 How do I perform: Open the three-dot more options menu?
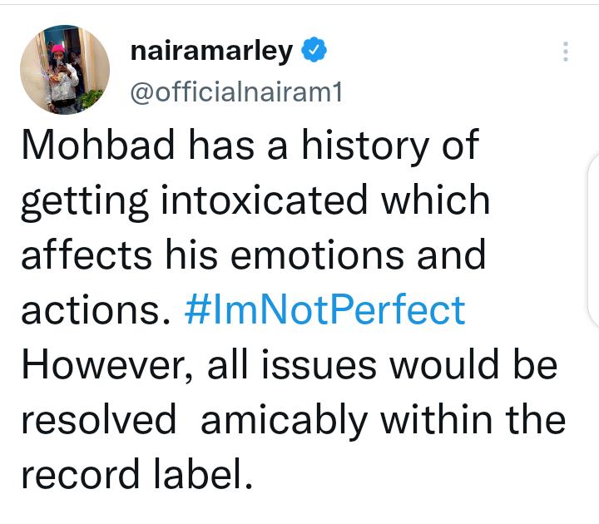[x=566, y=52]
